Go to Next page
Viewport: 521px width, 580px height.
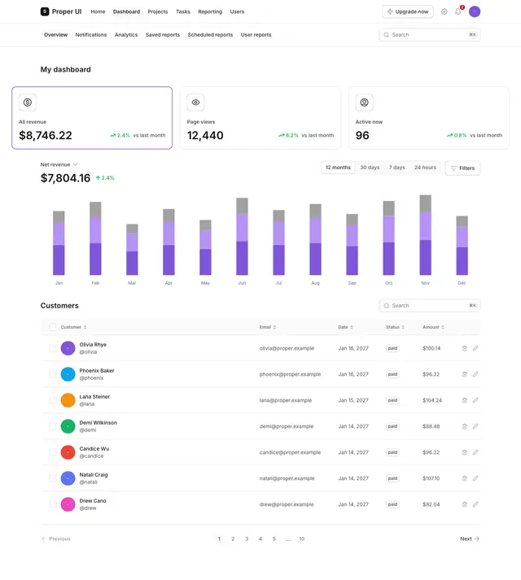pos(470,539)
